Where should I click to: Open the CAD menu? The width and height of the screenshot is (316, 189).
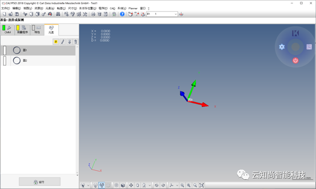[x=112, y=8]
